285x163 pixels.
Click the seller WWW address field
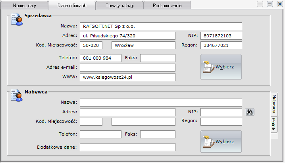pyautogui.click(x=127, y=77)
